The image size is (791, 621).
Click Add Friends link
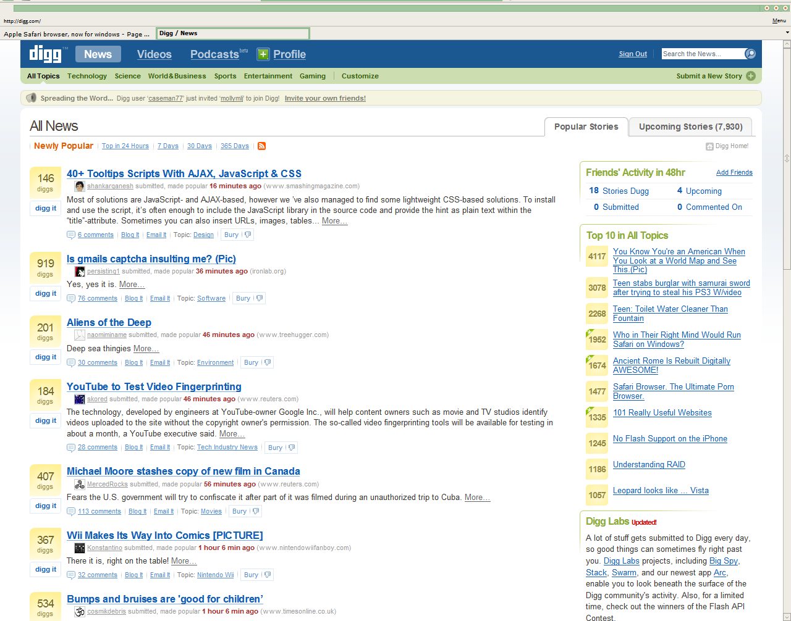pyautogui.click(x=734, y=173)
